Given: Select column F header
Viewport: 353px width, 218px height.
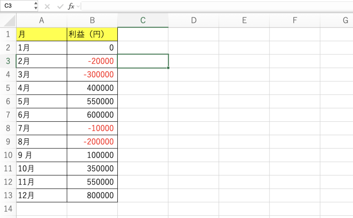Looking at the screenshot, I should [x=295, y=21].
